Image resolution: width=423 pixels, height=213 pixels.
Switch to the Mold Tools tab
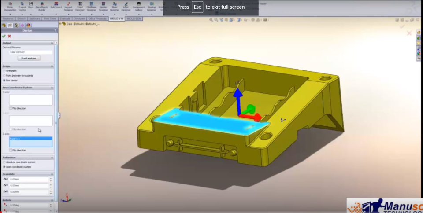pos(50,18)
